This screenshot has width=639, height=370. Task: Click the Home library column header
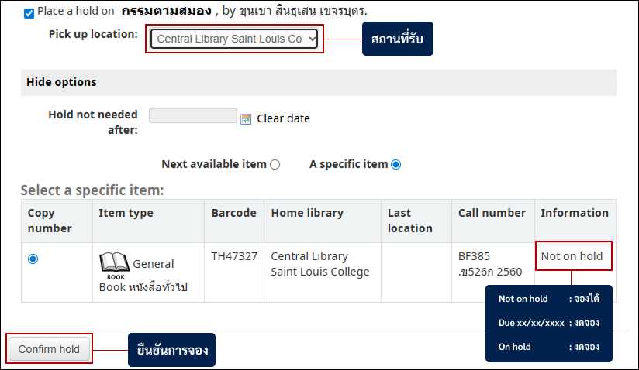point(307,213)
